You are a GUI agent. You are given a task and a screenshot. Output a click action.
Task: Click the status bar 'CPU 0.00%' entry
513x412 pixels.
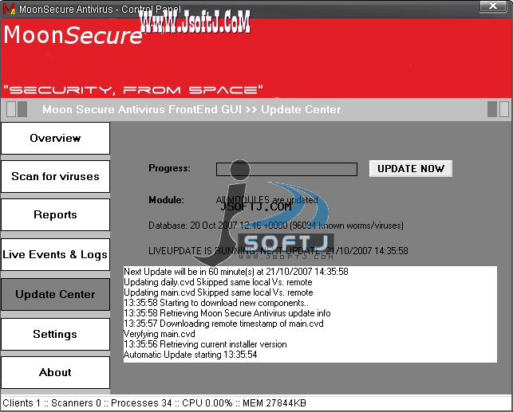pos(207,403)
